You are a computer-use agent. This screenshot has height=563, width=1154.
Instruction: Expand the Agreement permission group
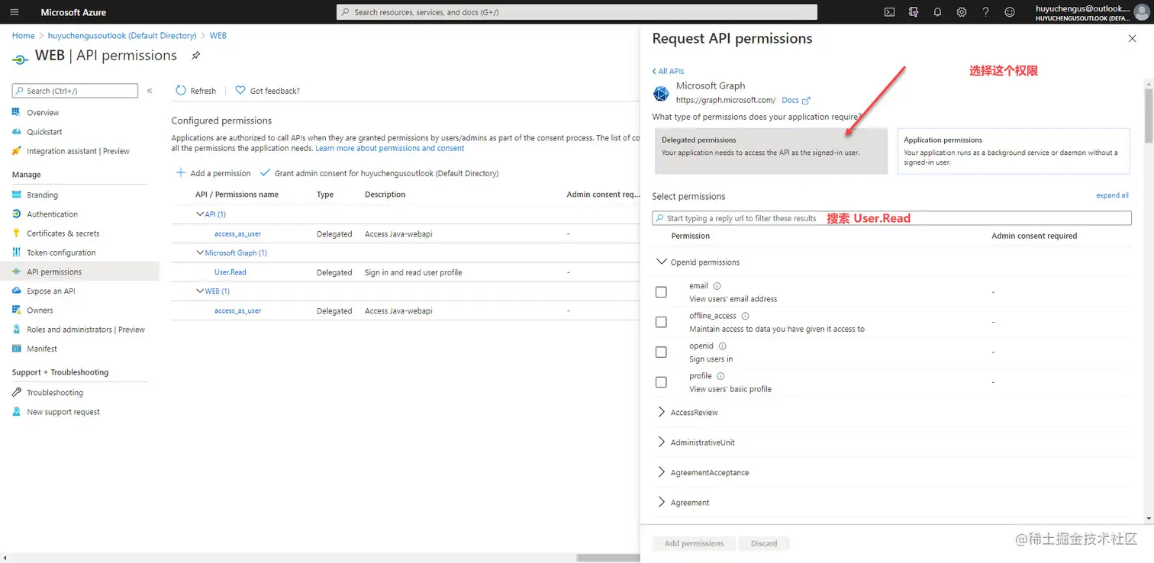(x=661, y=503)
